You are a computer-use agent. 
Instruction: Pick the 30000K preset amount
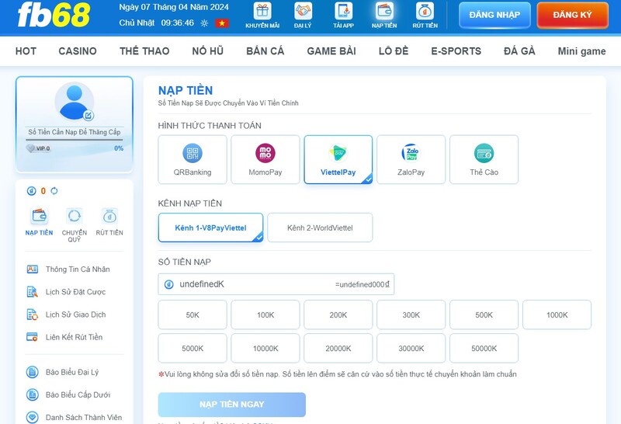tap(411, 349)
